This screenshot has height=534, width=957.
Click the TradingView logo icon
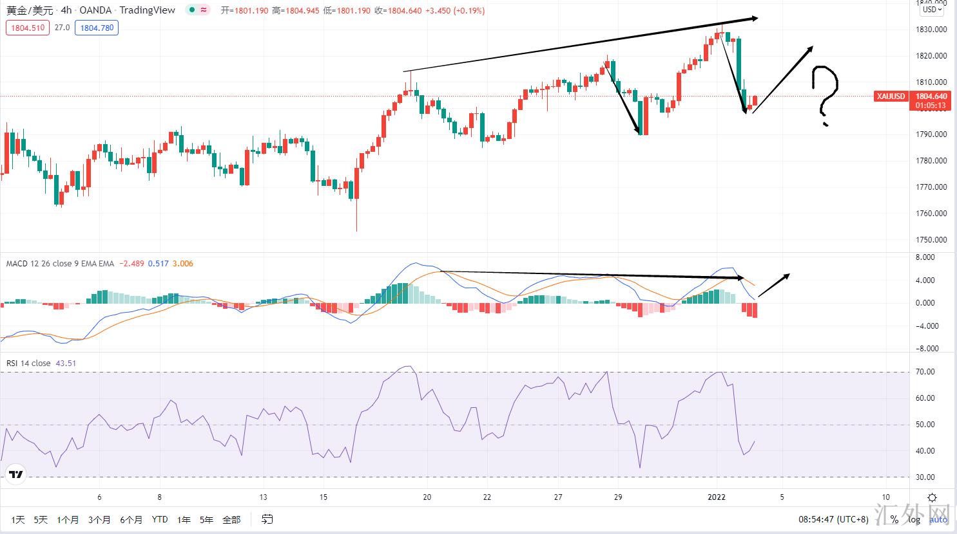(16, 475)
